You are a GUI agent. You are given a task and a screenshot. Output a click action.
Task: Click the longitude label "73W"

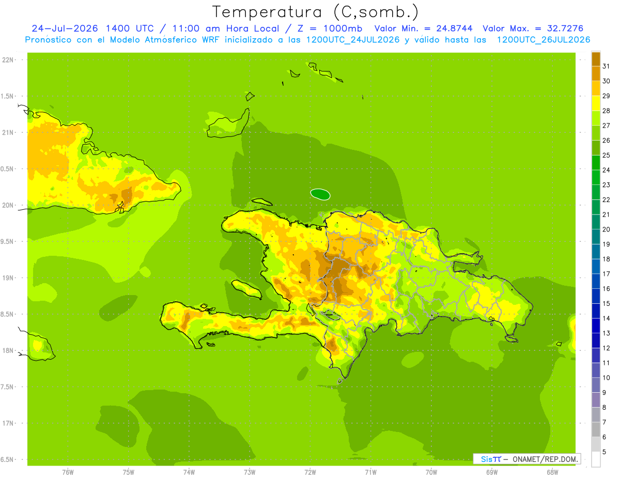[x=250, y=472]
